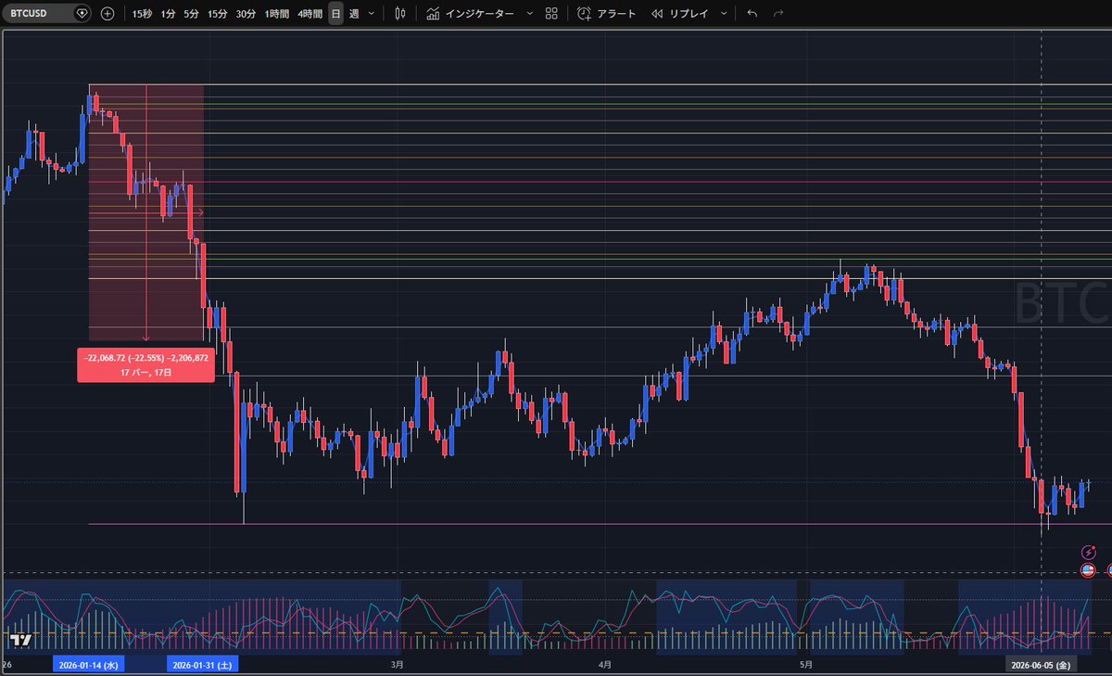This screenshot has height=676, width=1112.
Task: Select the 週 weekly timeframe
Action: click(354, 14)
